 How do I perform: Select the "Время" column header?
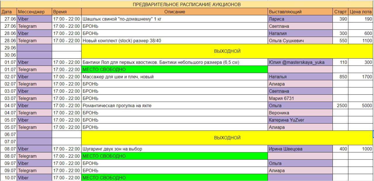[67, 12]
